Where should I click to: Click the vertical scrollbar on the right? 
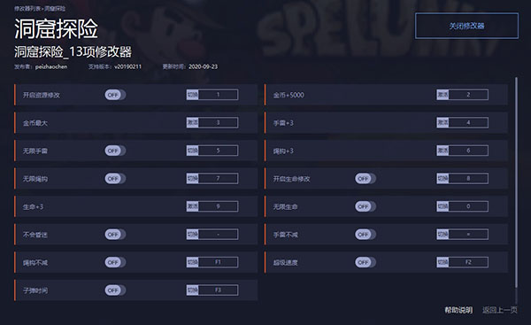pos(517,183)
